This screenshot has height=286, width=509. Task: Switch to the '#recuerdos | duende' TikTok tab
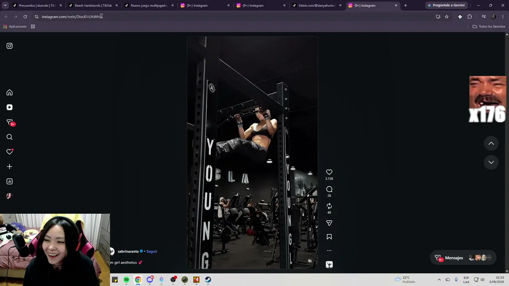37,6
